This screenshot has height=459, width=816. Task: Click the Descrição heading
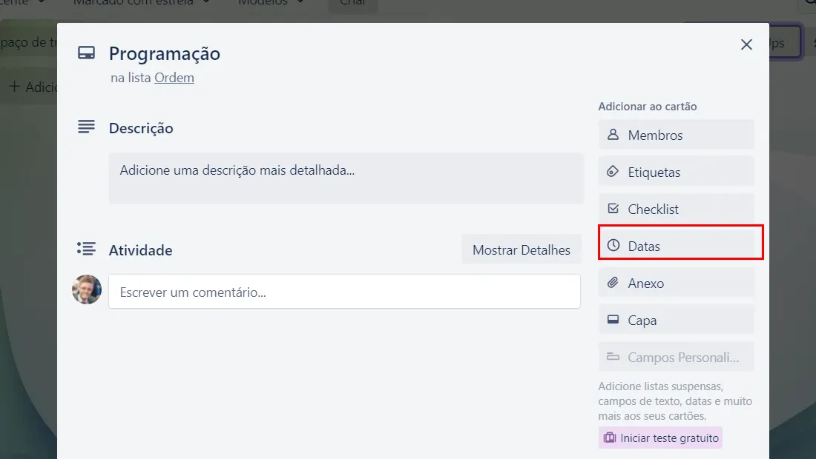pos(141,128)
